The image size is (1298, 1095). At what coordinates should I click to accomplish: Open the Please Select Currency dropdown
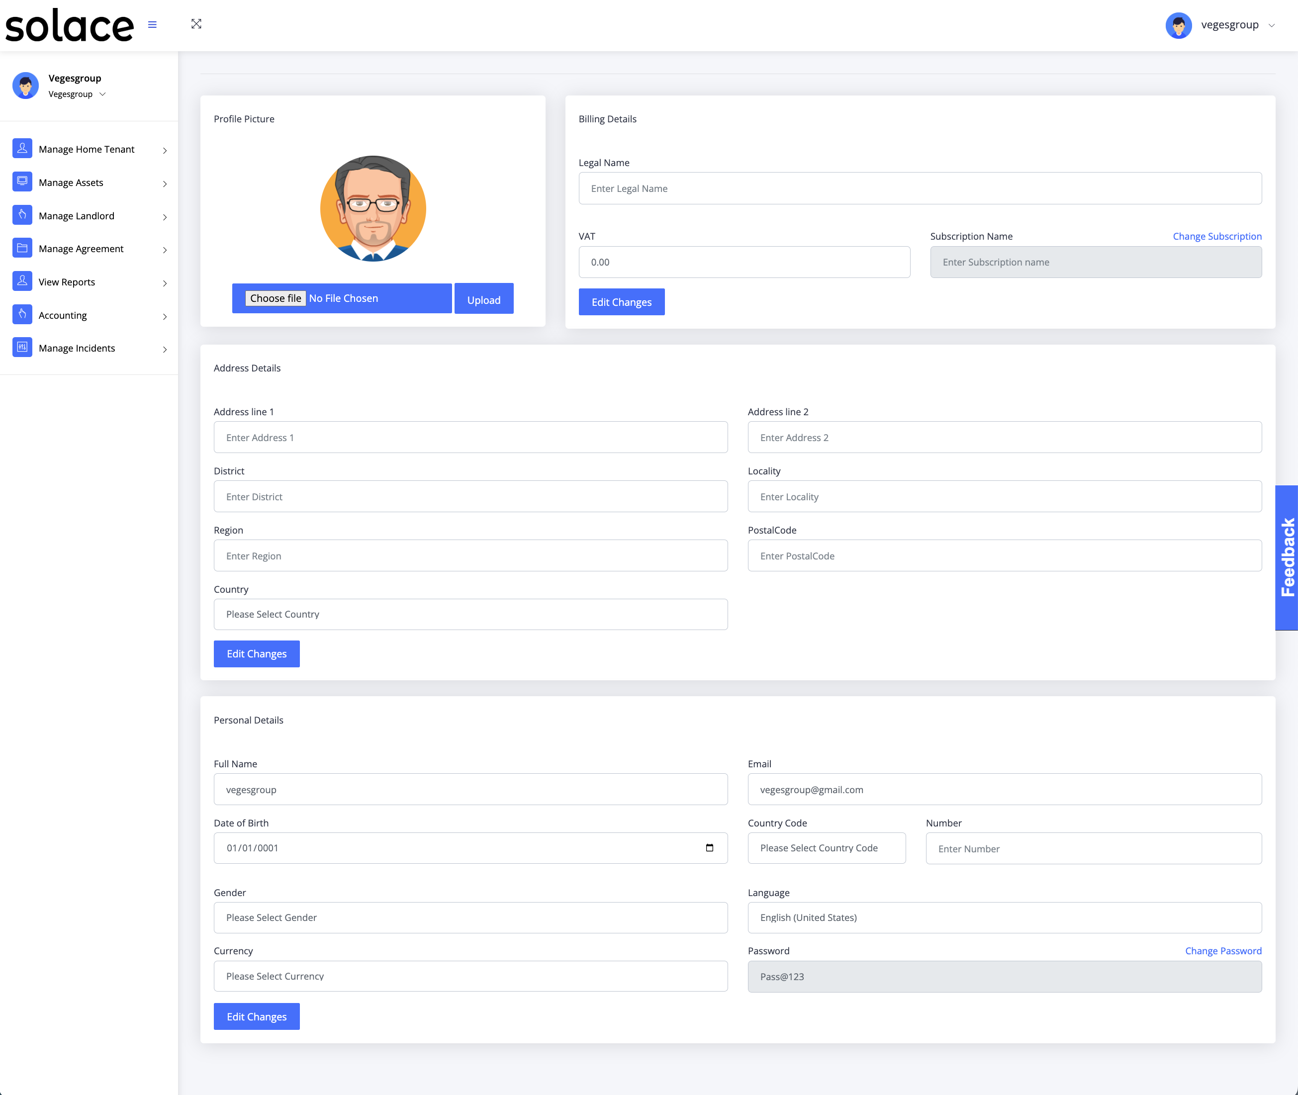coord(470,976)
